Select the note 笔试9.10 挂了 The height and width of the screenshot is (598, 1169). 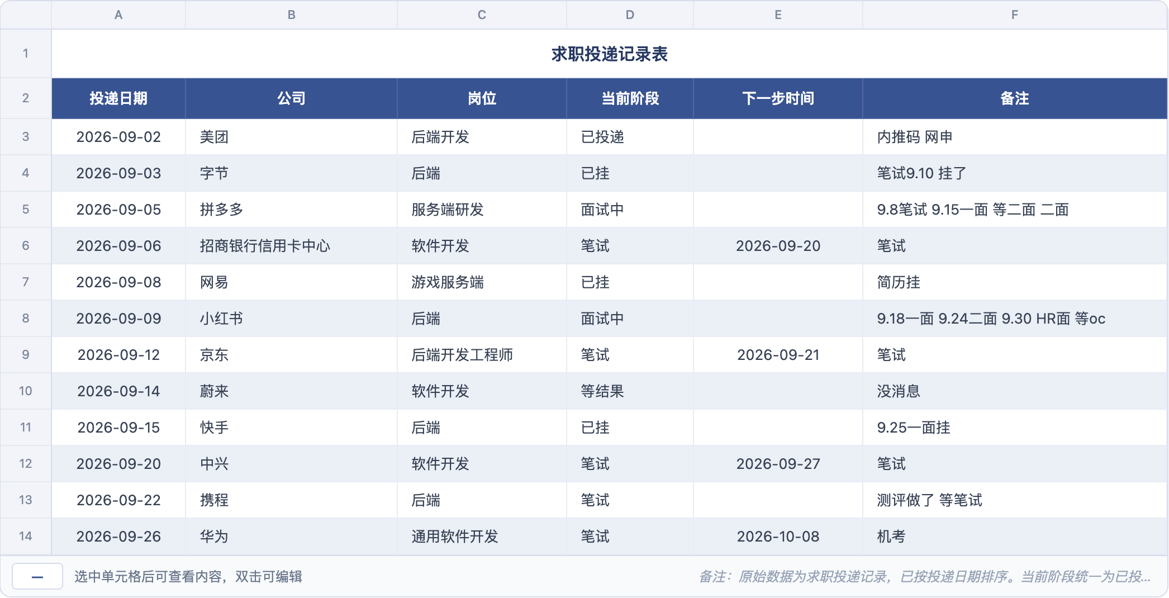tap(1015, 173)
